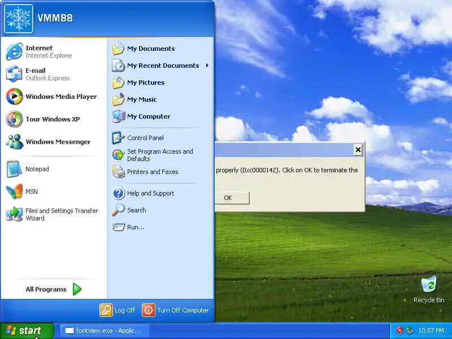Click the Start button

(27, 331)
